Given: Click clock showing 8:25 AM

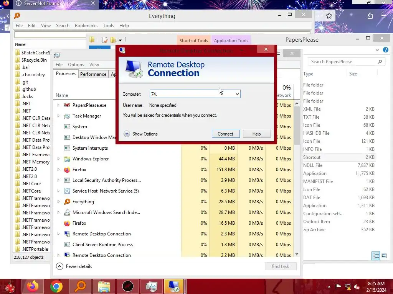Looking at the screenshot, I should point(376,284).
